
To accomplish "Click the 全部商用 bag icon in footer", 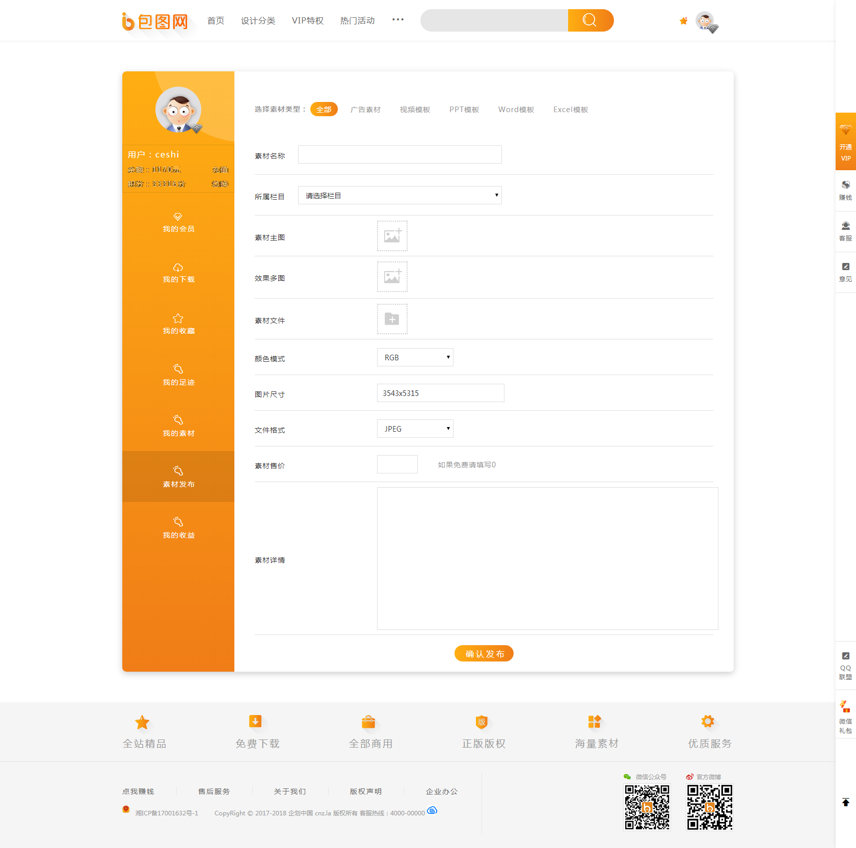I will click(x=368, y=722).
